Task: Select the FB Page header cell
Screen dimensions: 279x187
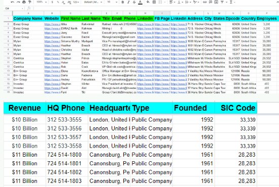Action: (162, 19)
